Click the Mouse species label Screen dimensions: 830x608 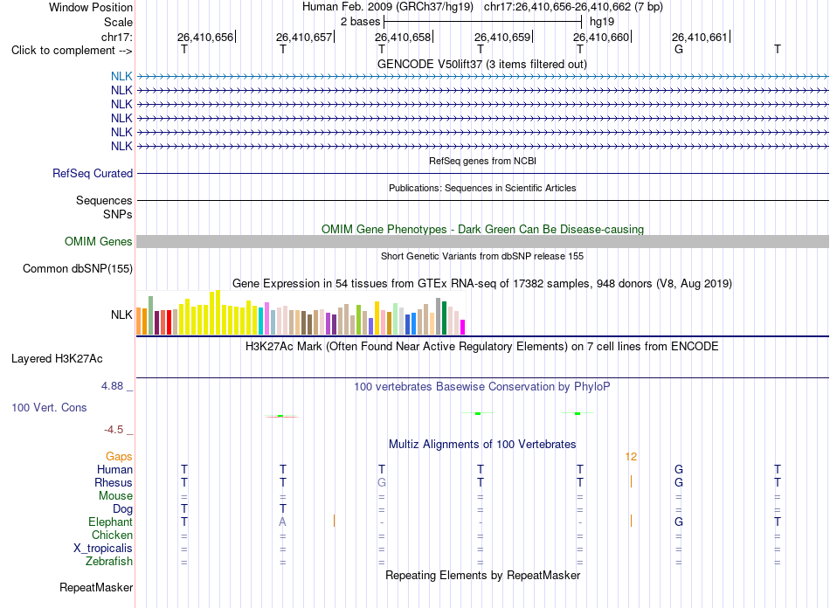[115, 496]
